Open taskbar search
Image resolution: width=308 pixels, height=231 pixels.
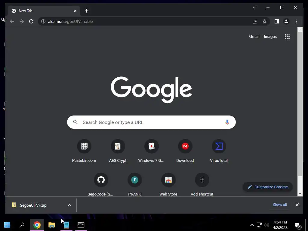pos(22,225)
